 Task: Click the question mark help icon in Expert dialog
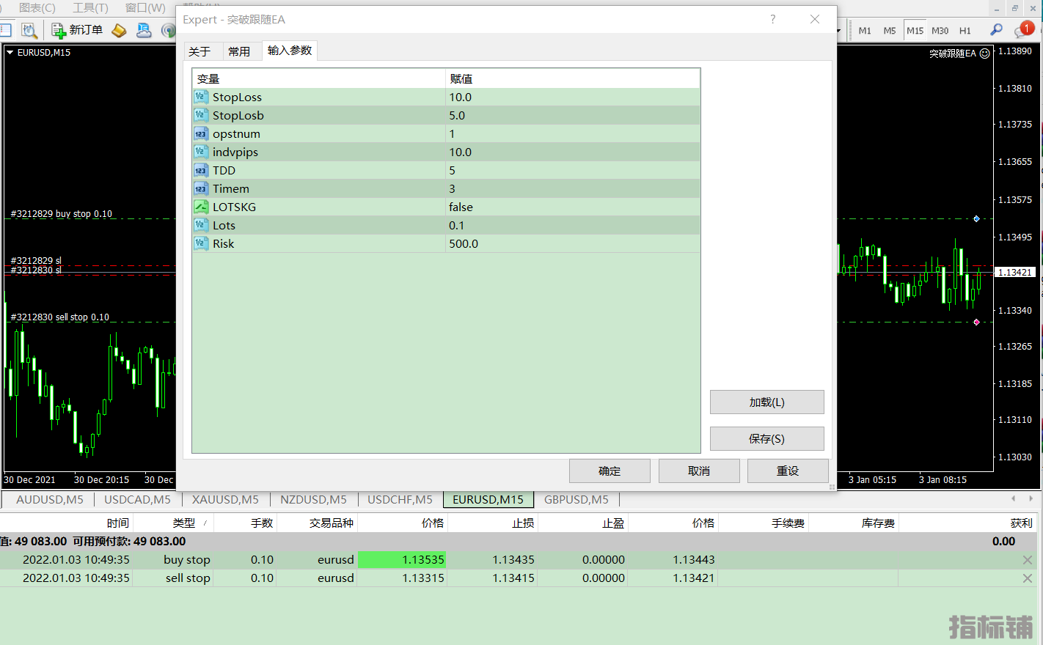(772, 19)
